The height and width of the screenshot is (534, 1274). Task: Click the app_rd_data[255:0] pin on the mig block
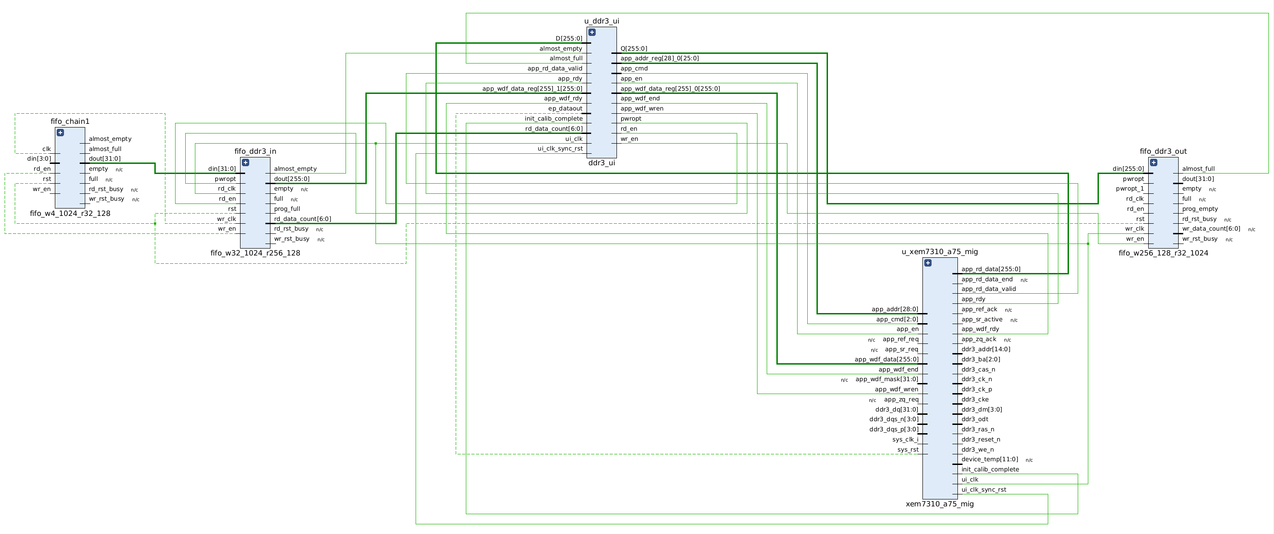coord(991,269)
